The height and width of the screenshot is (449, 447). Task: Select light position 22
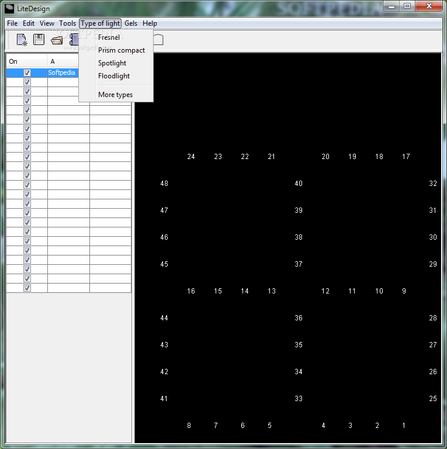coord(245,157)
